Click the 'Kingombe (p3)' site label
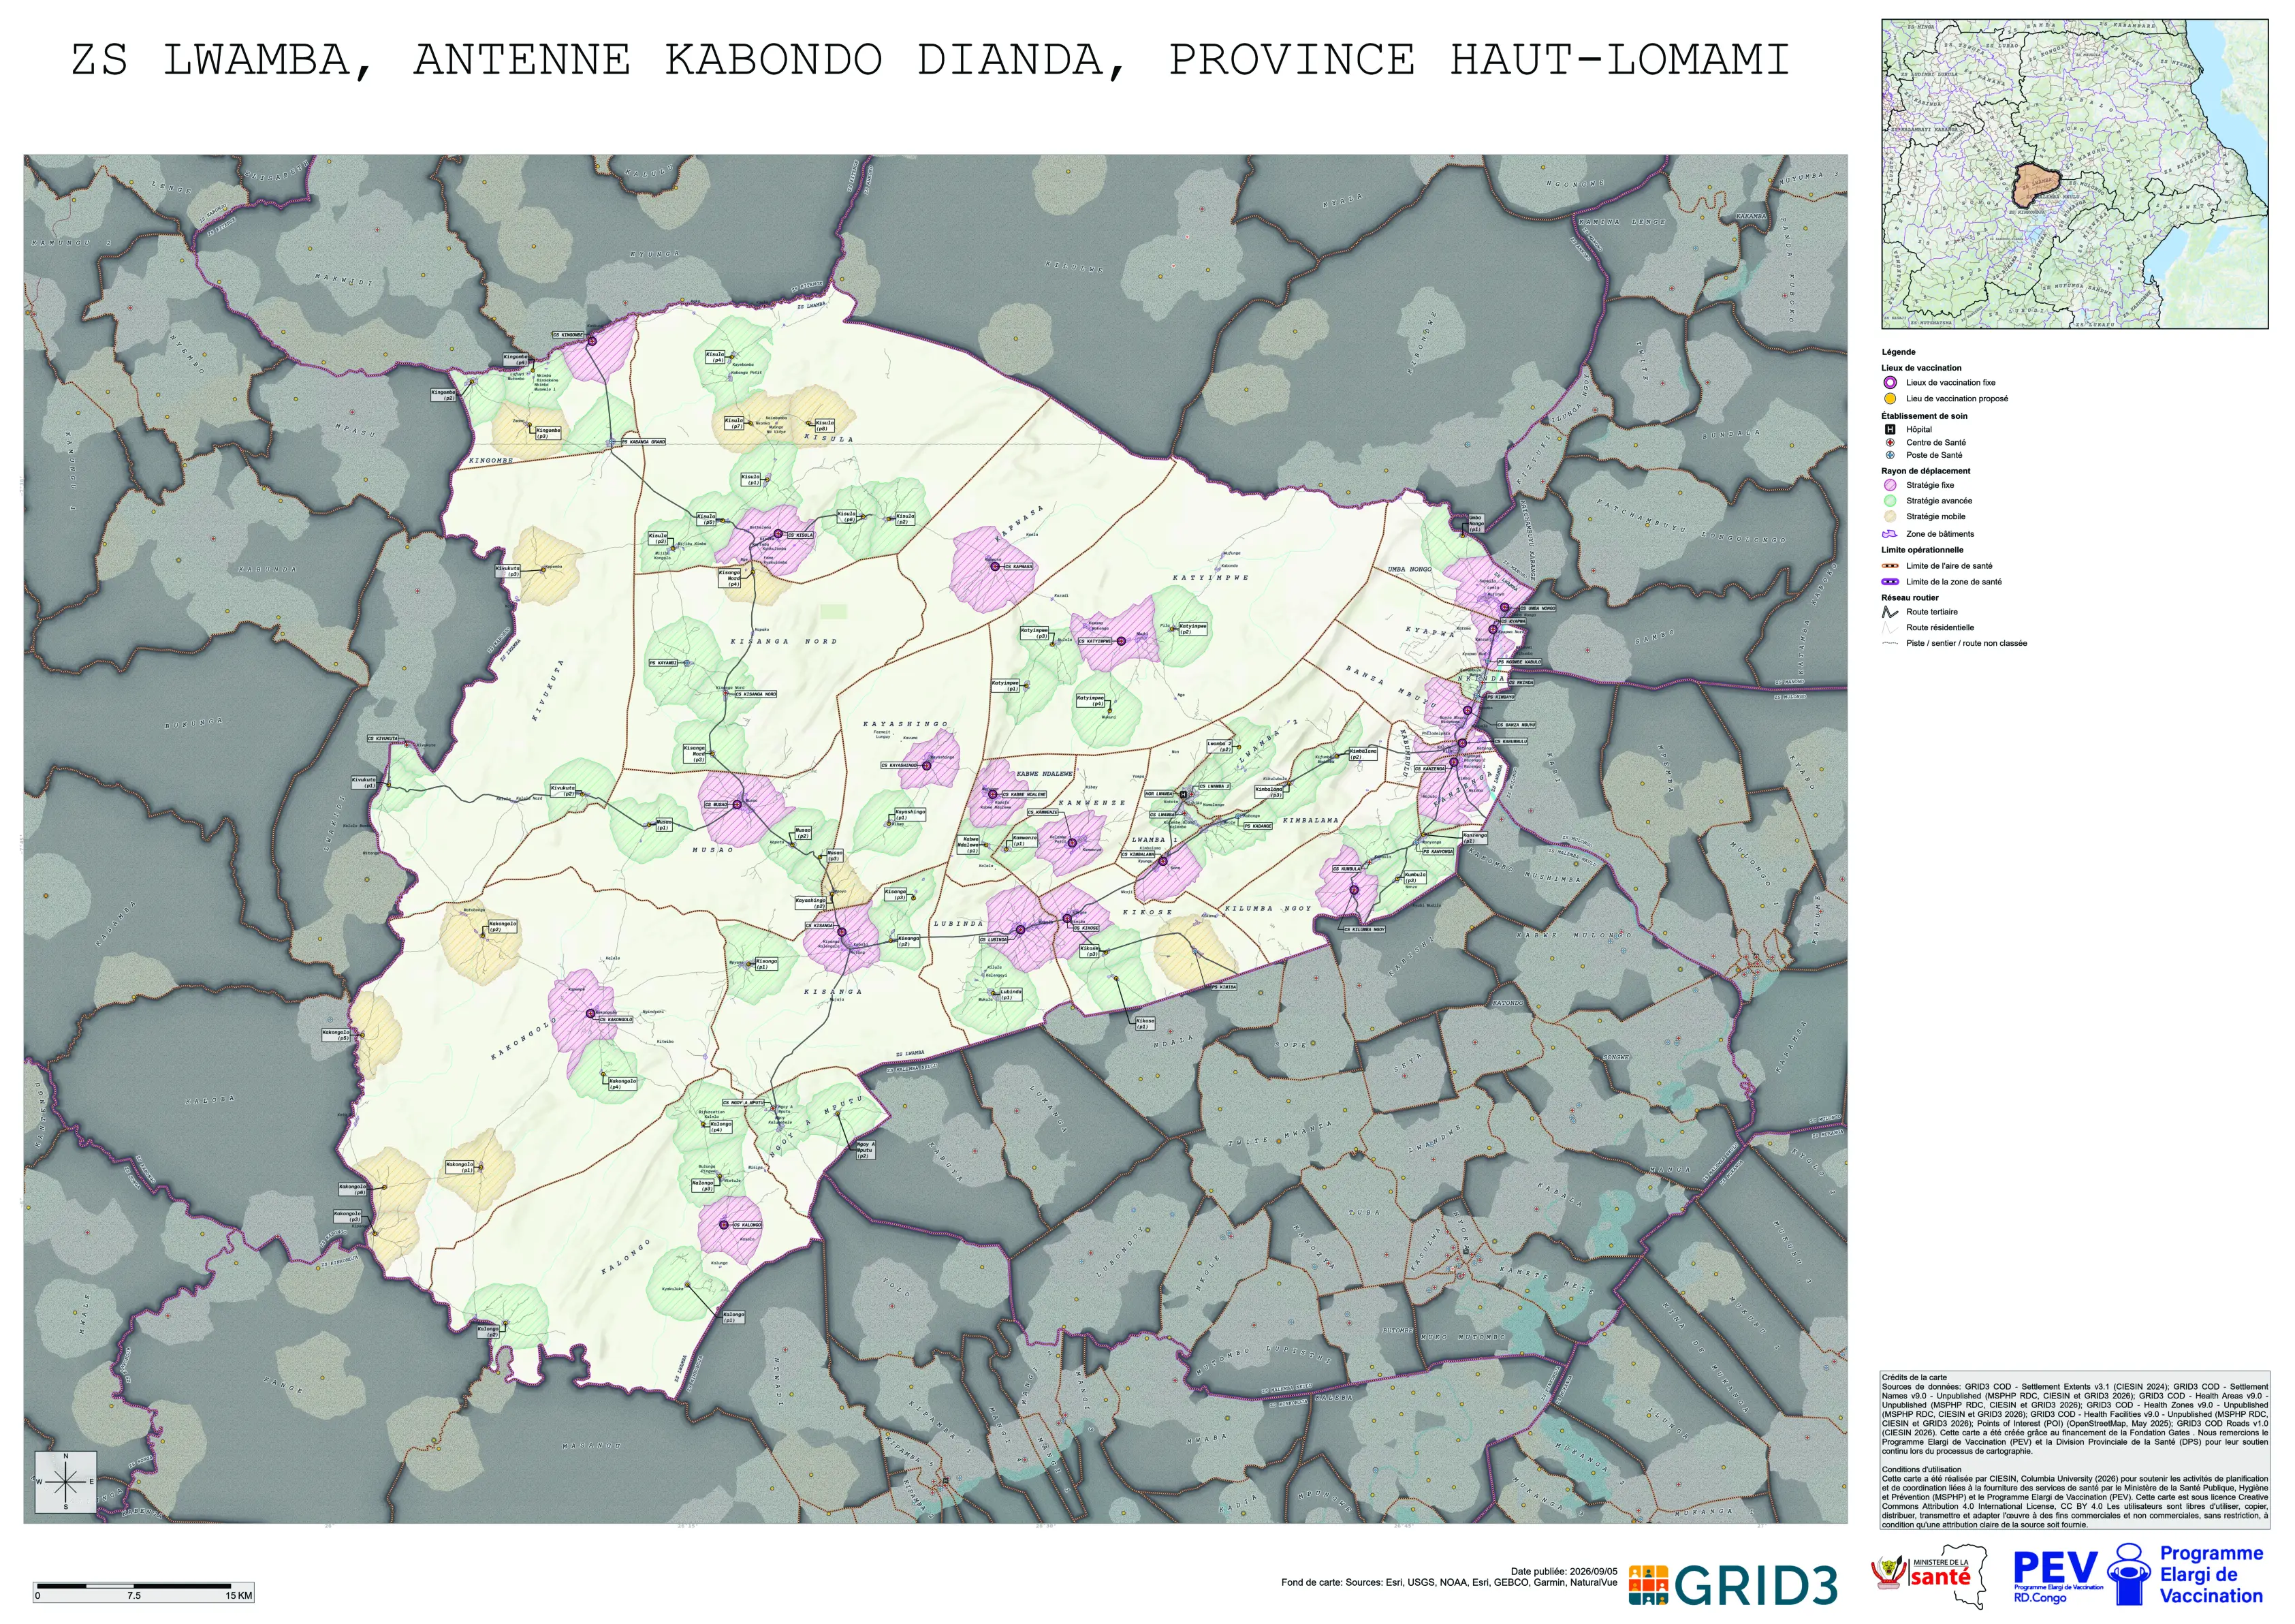Image resolution: width=2295 pixels, height=1624 pixels. click(x=549, y=434)
